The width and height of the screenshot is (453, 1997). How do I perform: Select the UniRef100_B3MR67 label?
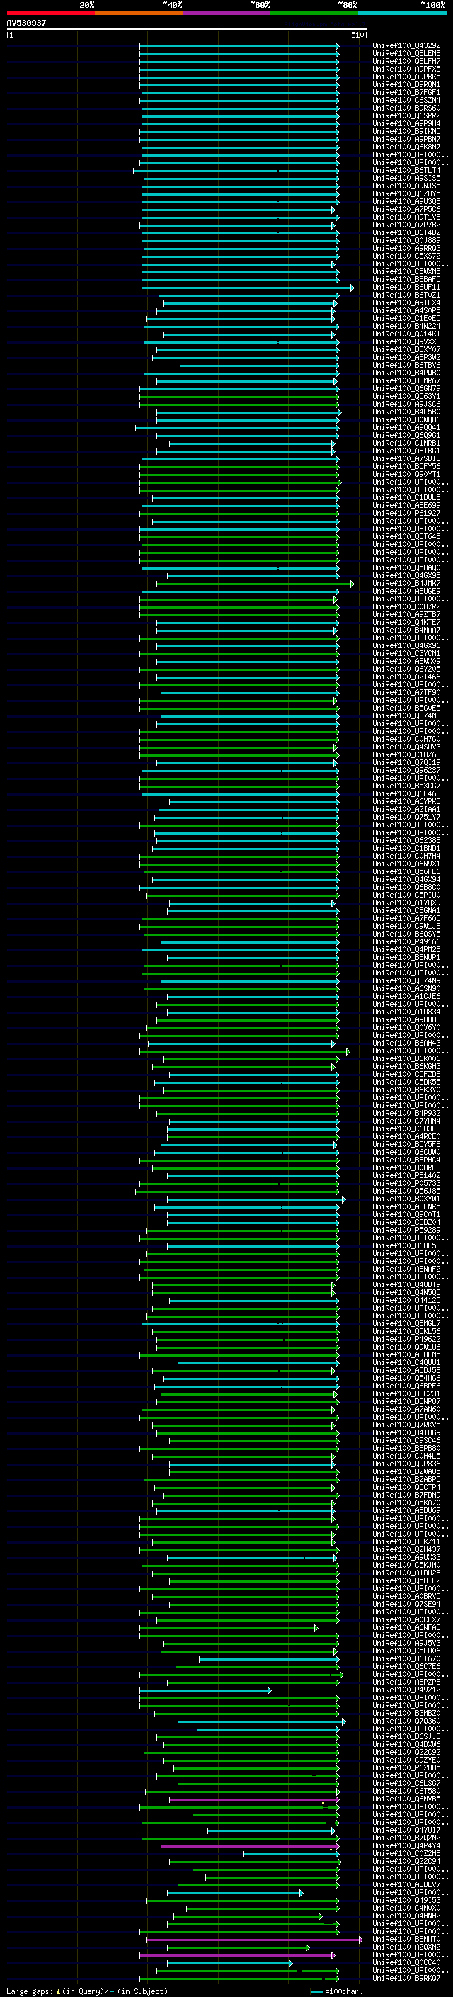pyautogui.click(x=406, y=380)
